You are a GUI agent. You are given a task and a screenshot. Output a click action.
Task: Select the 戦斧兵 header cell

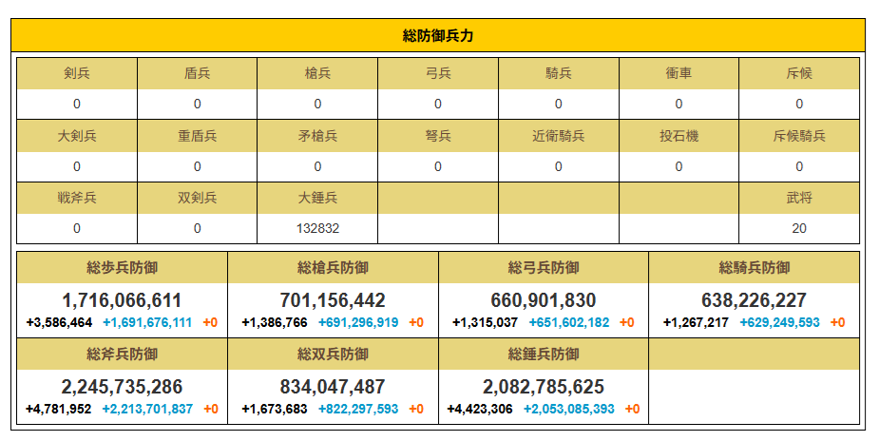coord(77,199)
